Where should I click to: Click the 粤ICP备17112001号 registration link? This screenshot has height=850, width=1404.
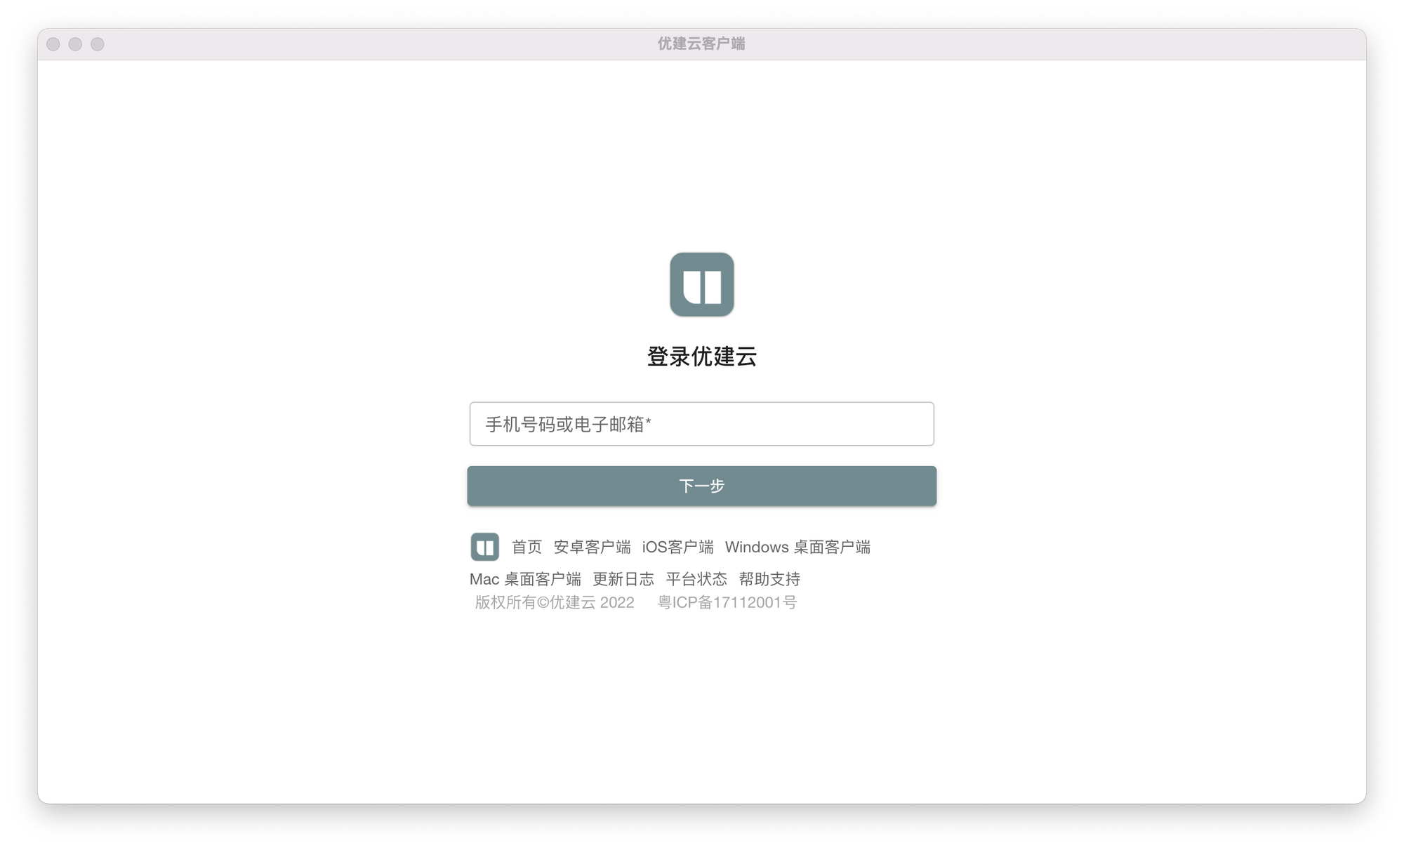click(727, 602)
